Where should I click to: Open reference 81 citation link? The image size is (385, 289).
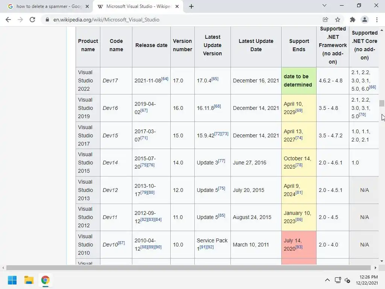(x=299, y=192)
